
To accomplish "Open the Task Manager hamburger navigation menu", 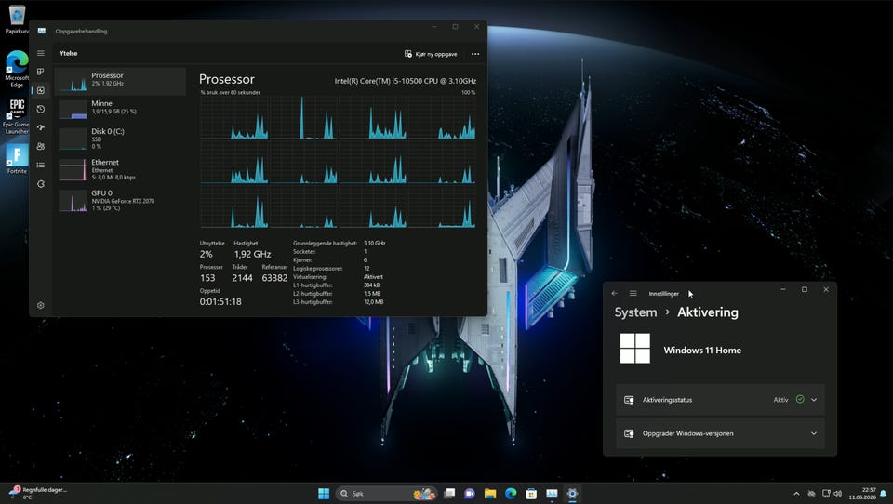I will tap(40, 53).
